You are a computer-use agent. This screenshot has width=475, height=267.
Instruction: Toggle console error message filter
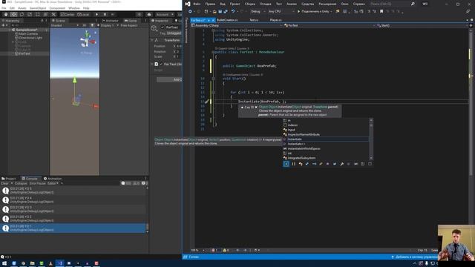(x=145, y=183)
